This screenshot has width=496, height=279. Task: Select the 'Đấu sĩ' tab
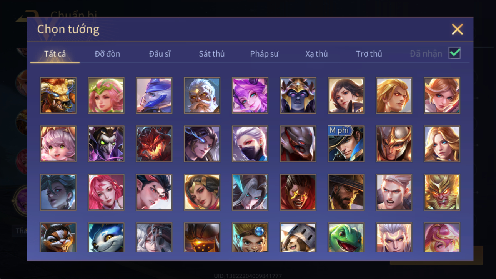(x=160, y=54)
